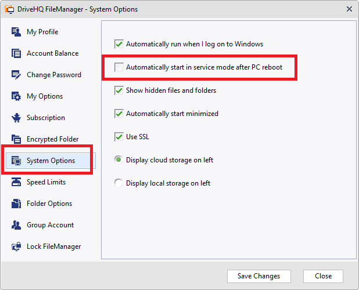Click the Lock FileManager icon
The height and width of the screenshot is (290, 359).
pos(16,246)
